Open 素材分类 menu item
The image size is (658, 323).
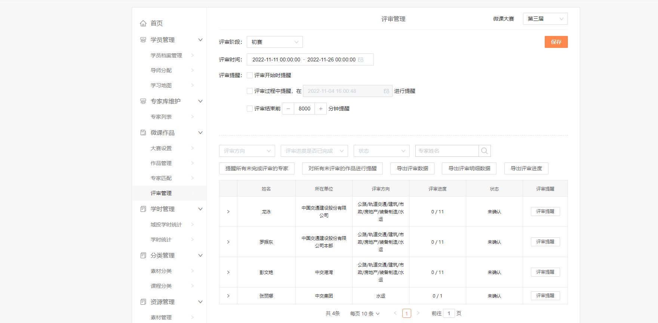(169, 271)
